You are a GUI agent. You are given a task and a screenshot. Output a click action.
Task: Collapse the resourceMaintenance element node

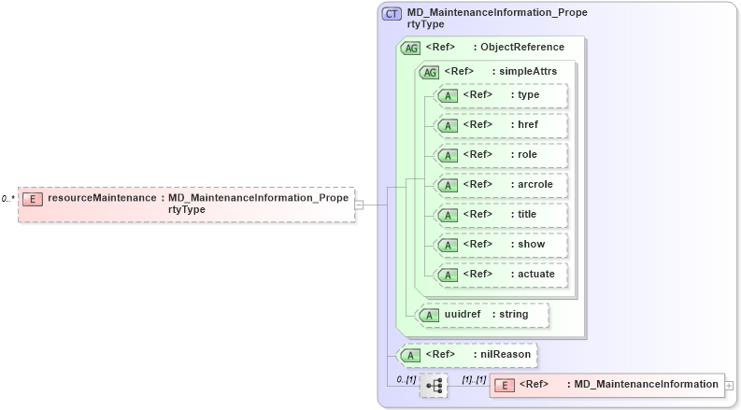[359, 205]
